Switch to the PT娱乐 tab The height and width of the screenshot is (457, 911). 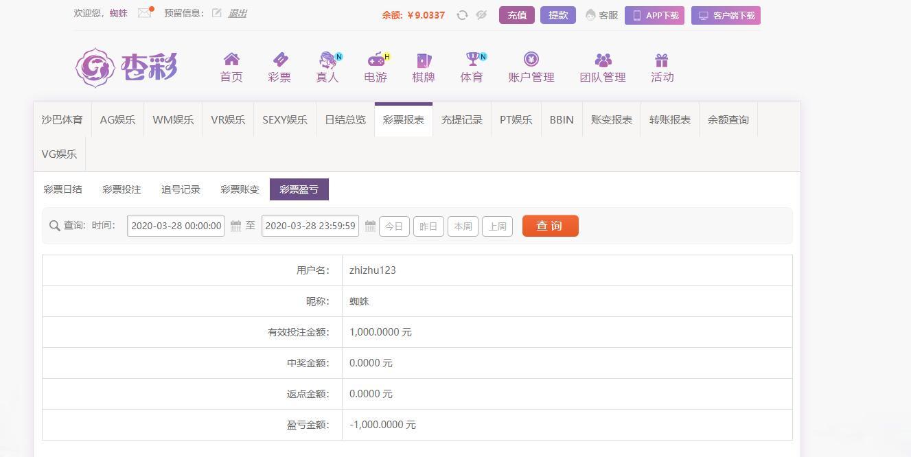[516, 119]
